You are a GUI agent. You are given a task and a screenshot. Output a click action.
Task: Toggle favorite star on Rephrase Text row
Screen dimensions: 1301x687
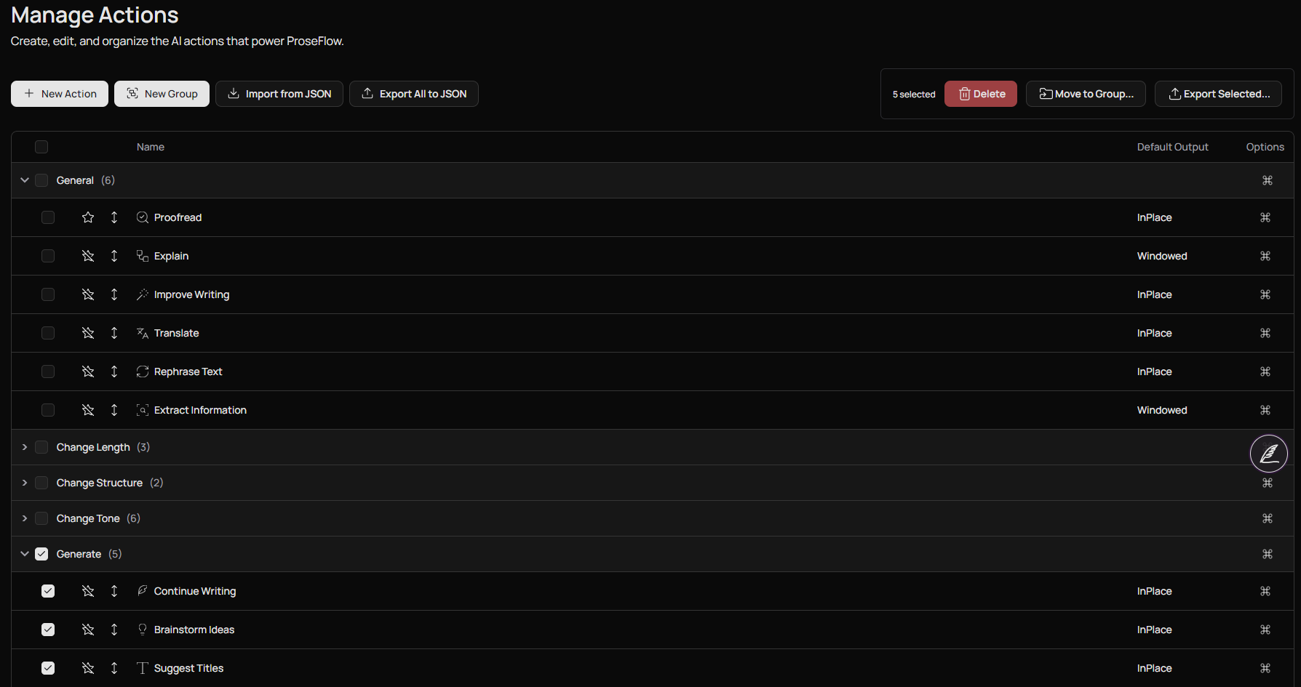(88, 371)
